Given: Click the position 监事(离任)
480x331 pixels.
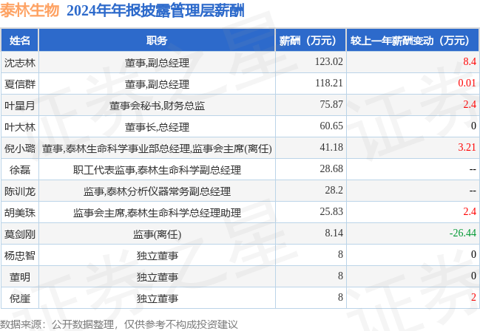Looking at the screenshot, I should [157, 235].
